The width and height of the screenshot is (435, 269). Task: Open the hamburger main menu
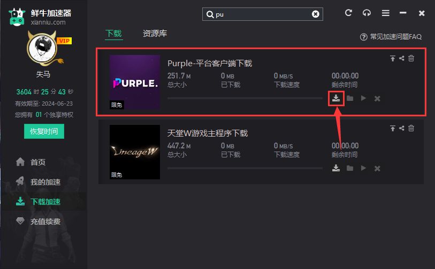[x=386, y=13]
